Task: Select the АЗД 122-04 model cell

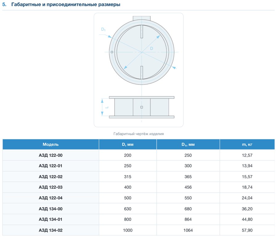Action: pyautogui.click(x=50, y=198)
